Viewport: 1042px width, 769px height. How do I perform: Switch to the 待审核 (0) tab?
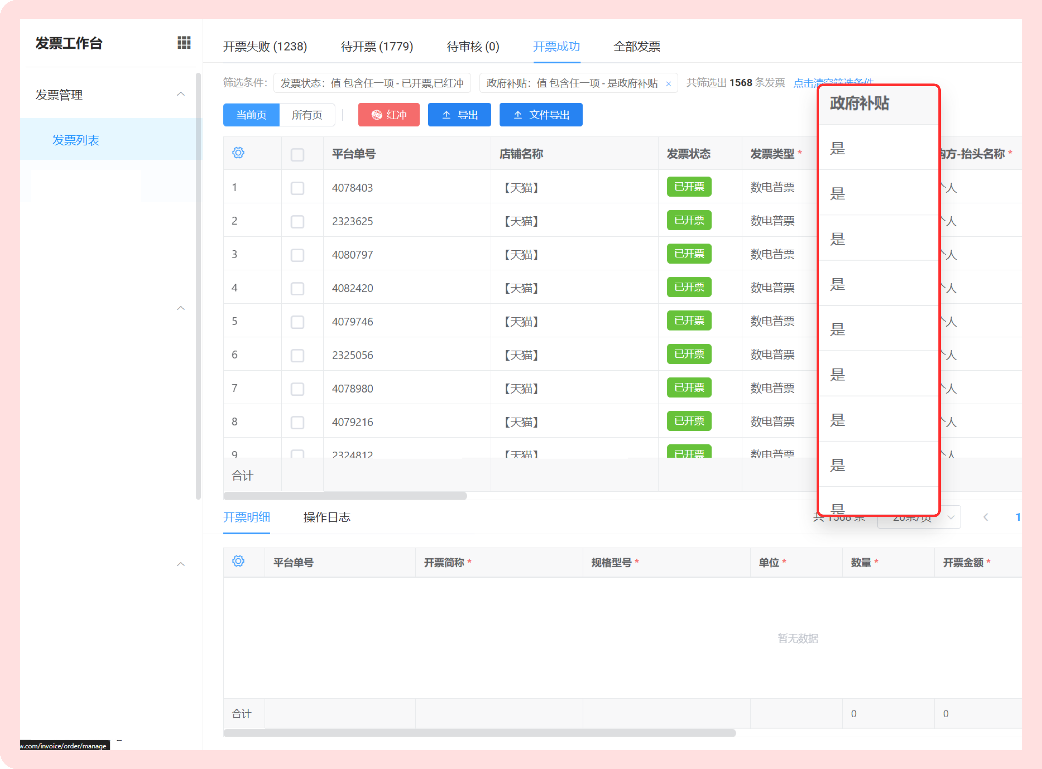tap(473, 46)
